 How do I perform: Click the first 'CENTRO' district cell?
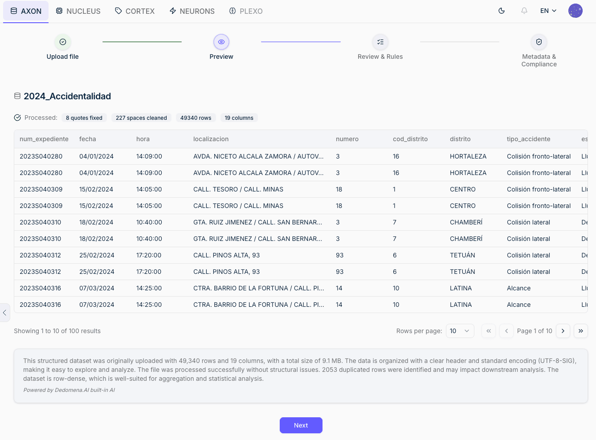463,189
